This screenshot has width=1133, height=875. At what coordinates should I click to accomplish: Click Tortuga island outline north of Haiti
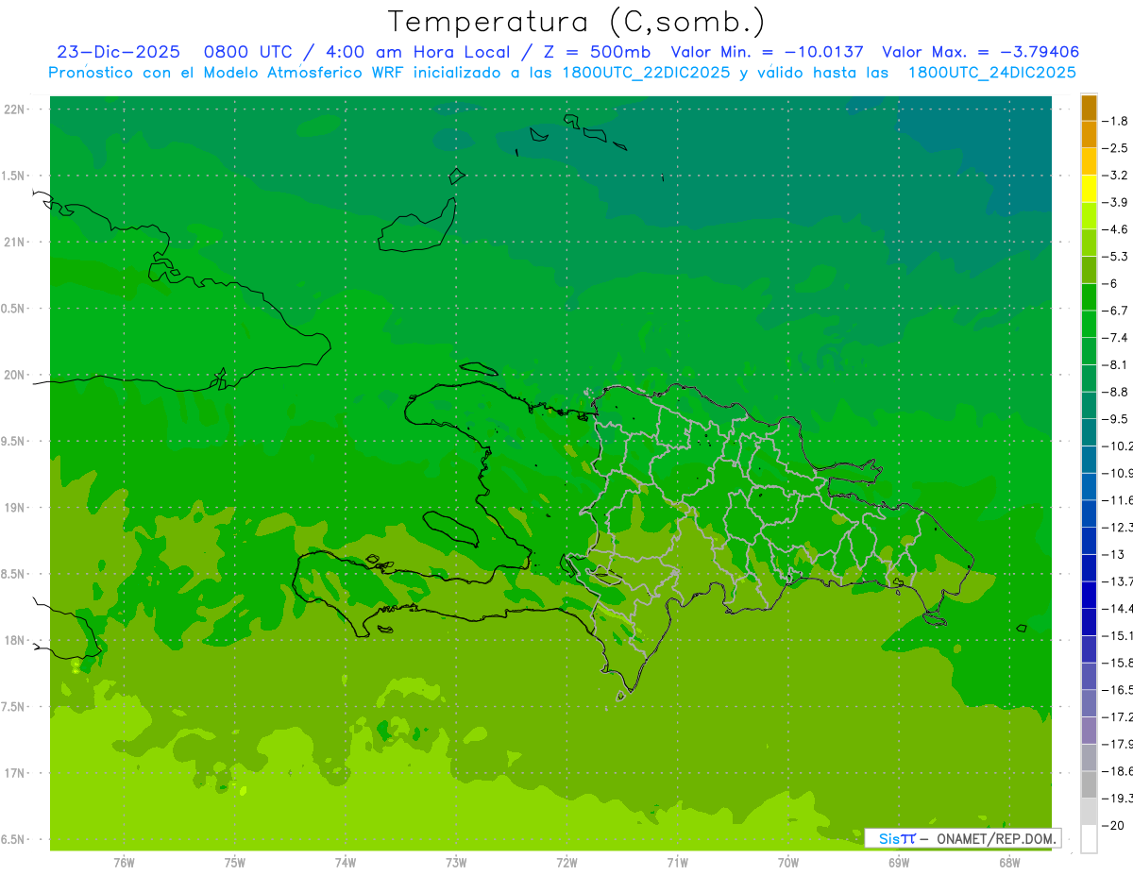[x=478, y=369]
